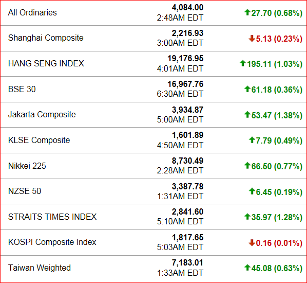Click the red down arrow for Shanghai Composite

(x=252, y=38)
